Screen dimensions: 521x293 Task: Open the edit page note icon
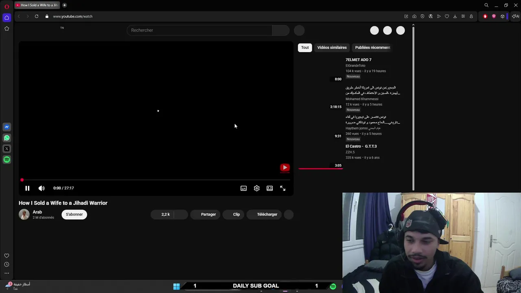[406, 16]
